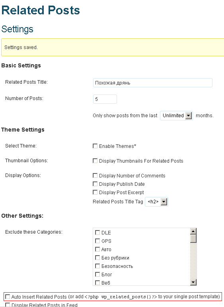Image resolution: width=224 pixels, height=307 pixels.
Task: Click the Related Posts Title text field
Action: pos(153,83)
